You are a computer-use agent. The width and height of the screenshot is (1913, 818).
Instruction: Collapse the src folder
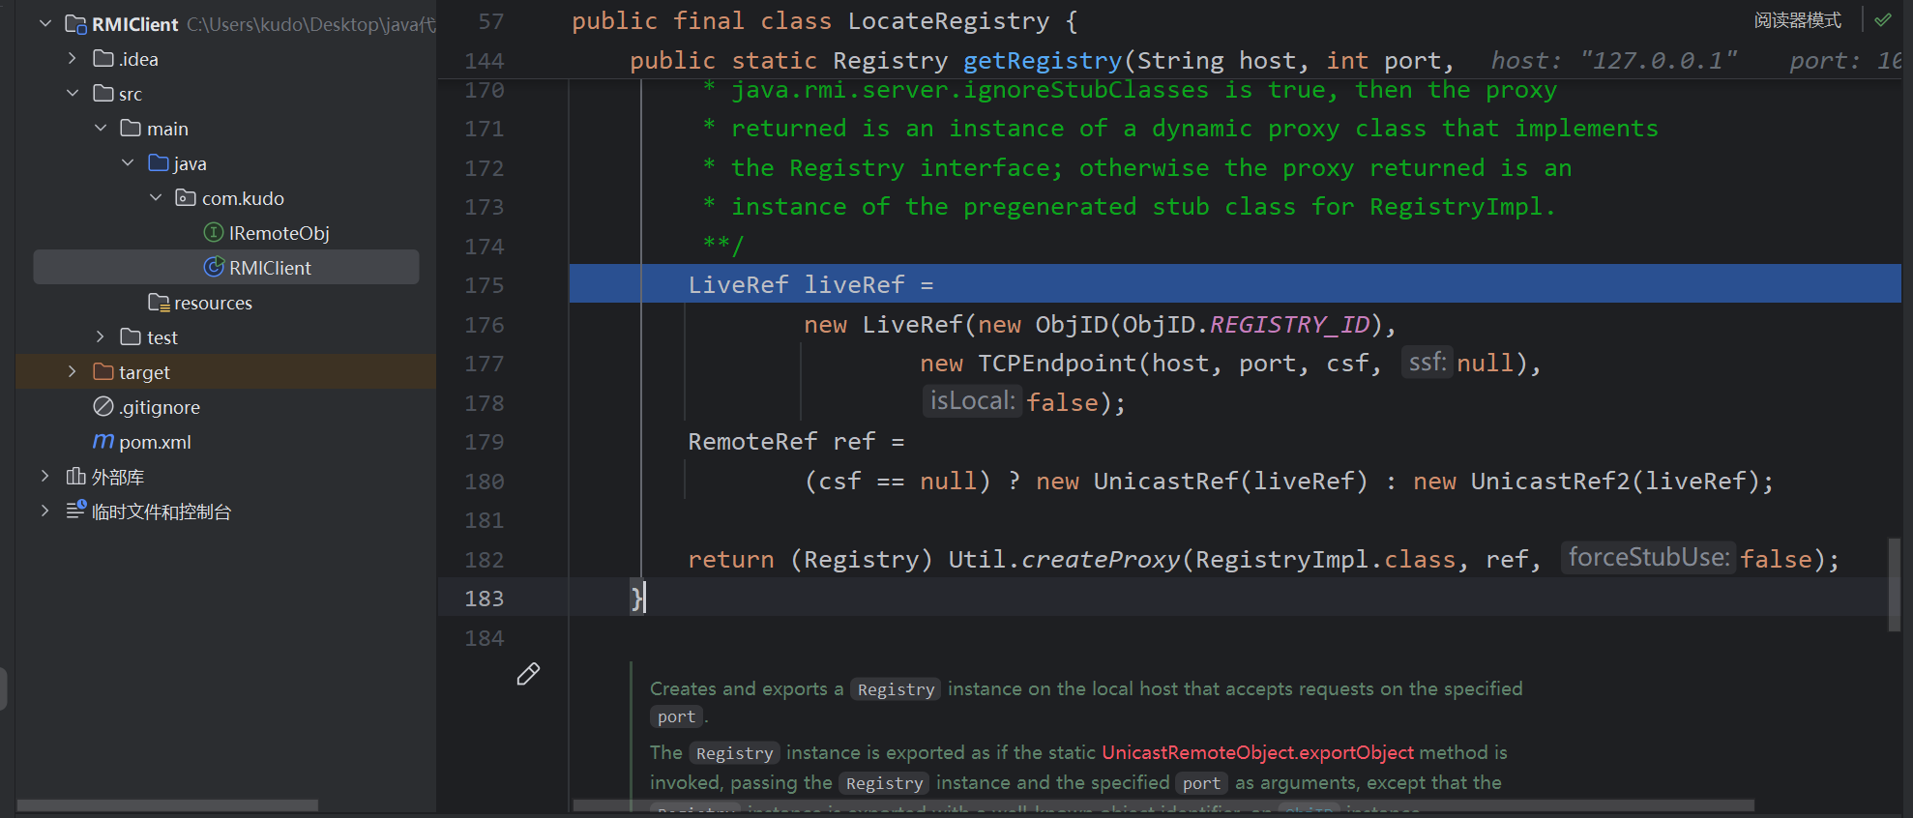73,94
